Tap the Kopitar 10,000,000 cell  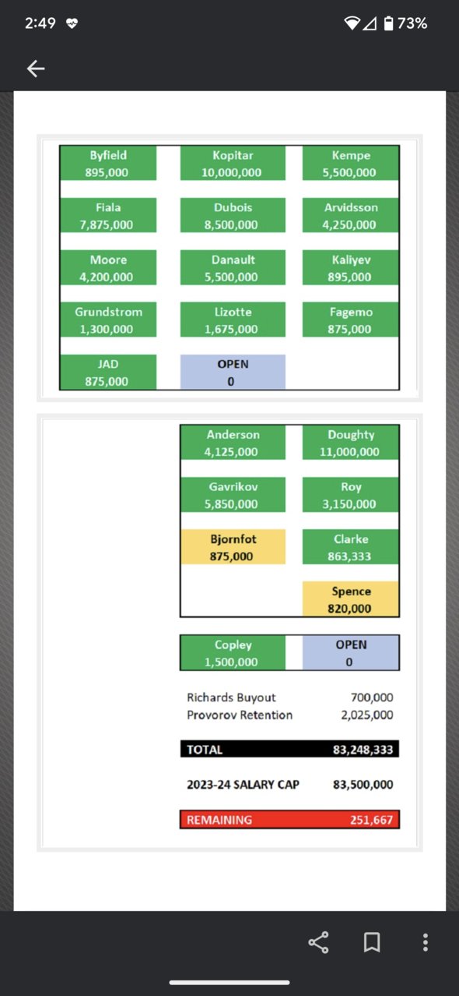coord(233,164)
